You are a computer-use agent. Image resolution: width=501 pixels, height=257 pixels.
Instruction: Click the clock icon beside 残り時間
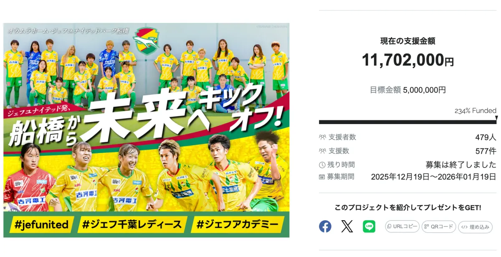coord(322,165)
